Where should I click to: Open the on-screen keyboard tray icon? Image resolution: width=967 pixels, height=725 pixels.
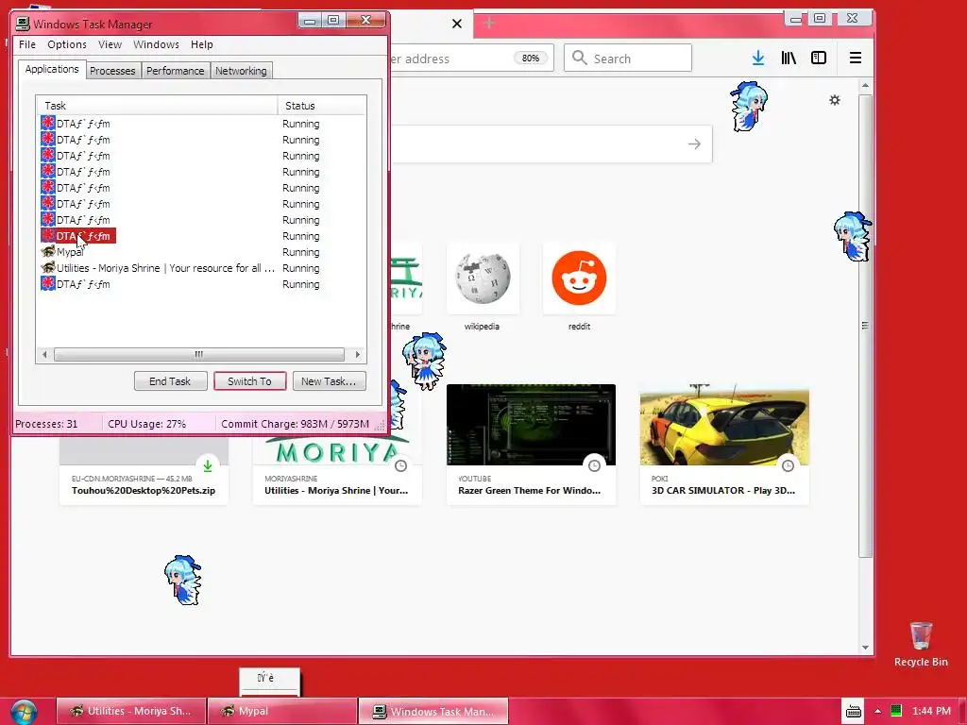pyautogui.click(x=854, y=712)
